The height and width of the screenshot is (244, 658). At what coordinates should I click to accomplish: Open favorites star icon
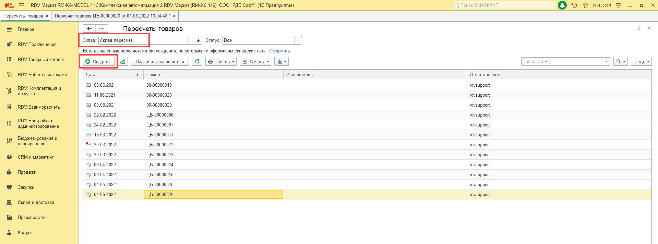click(586, 5)
